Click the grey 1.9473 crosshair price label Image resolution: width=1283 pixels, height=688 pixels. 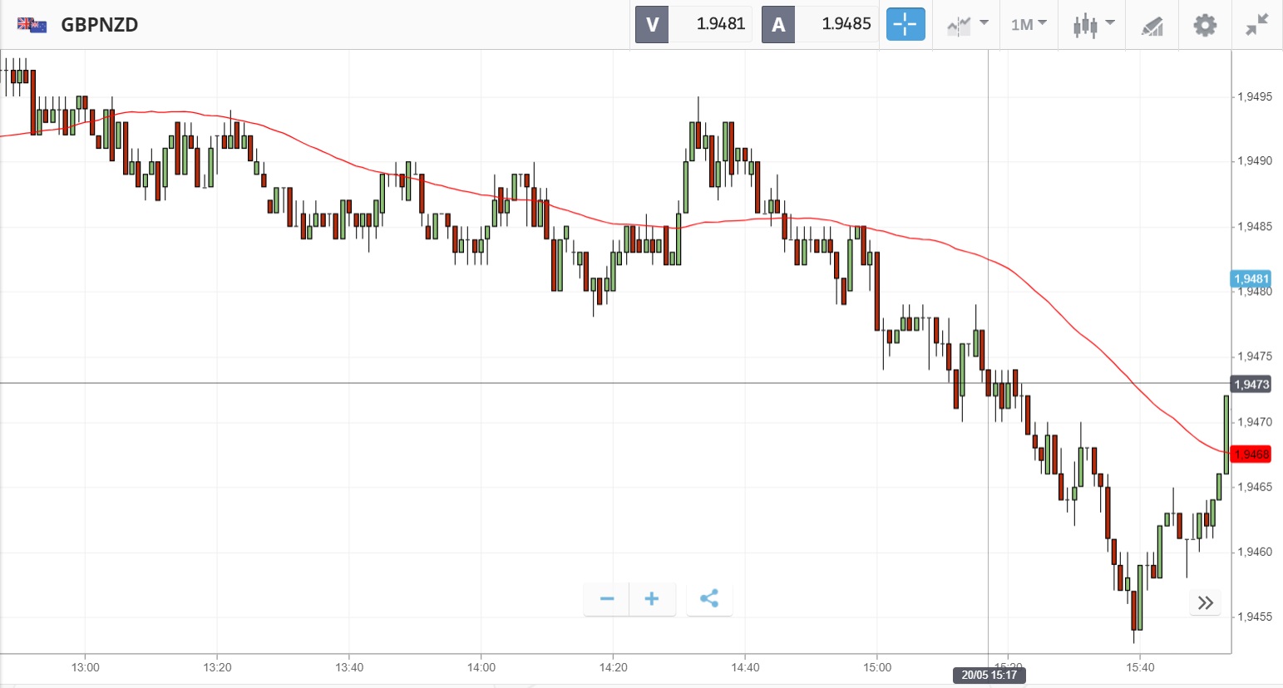click(1251, 384)
